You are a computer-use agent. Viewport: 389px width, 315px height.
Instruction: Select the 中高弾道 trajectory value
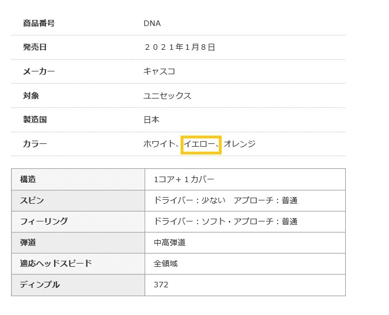point(170,242)
